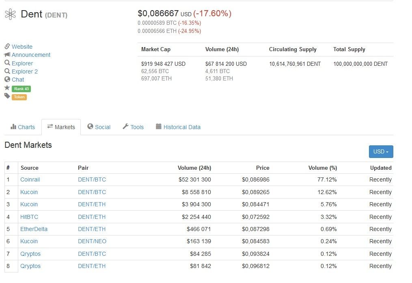Click the (-17.60%) price change
The image size is (412, 283).
point(212,13)
